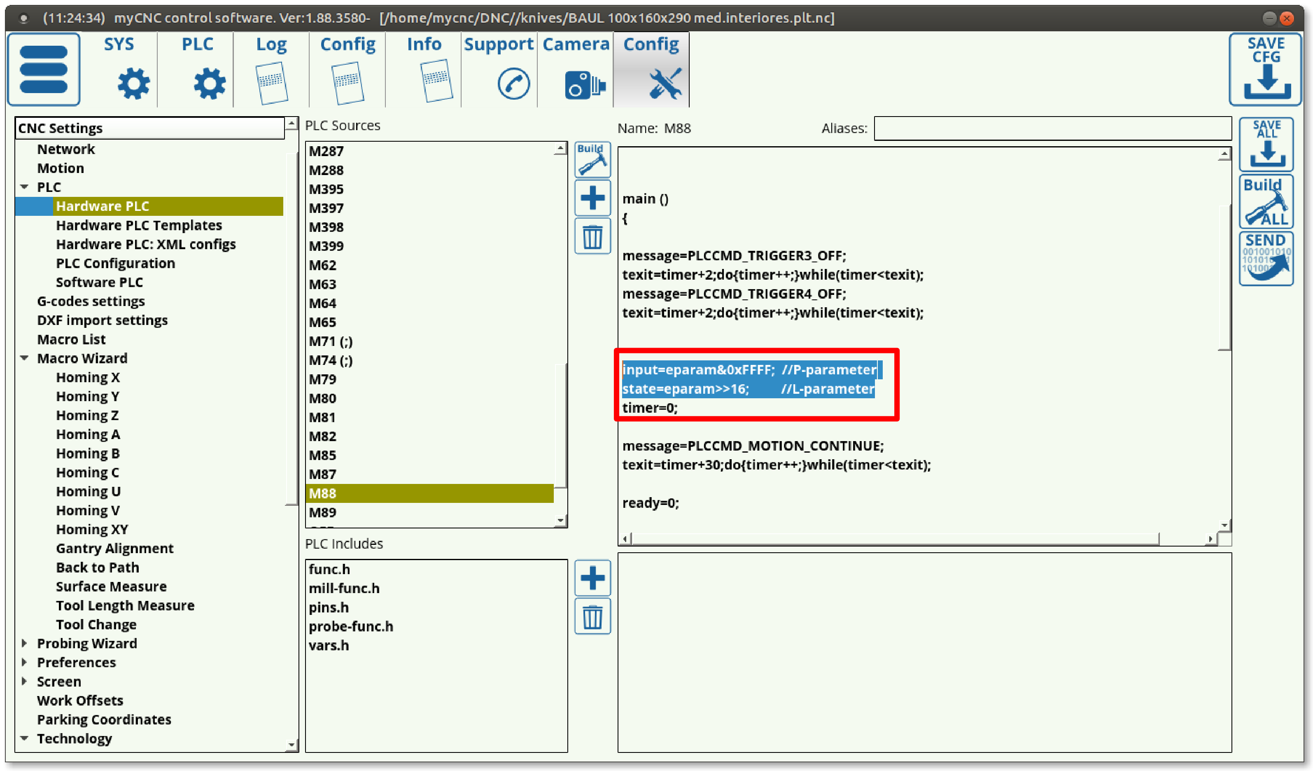Remove PLC include using trash icon

pyautogui.click(x=592, y=617)
